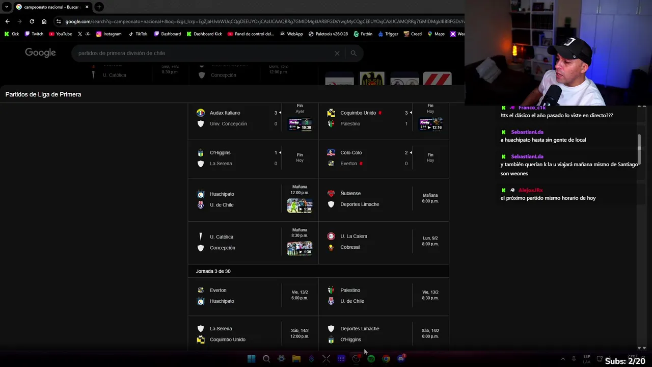Close the campeonato nacional tab
Viewport: 652px width, 367px height.
87,7
